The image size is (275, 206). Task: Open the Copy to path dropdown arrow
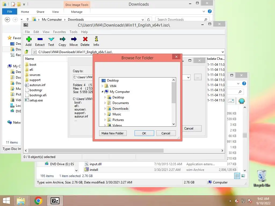pos(188,78)
